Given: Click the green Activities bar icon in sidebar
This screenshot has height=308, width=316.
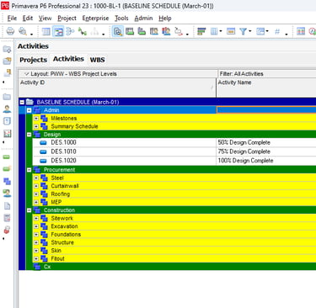Looking at the screenshot, I should (7, 157).
